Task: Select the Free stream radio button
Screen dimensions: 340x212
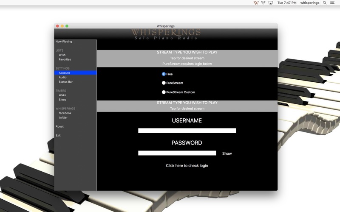Action: (164, 74)
